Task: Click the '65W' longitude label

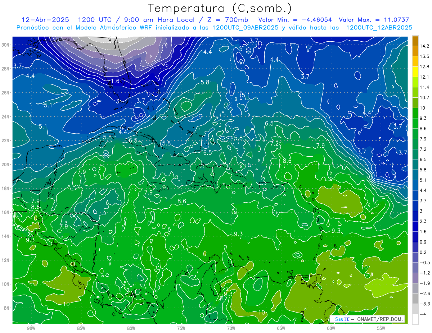Action: [281, 328]
